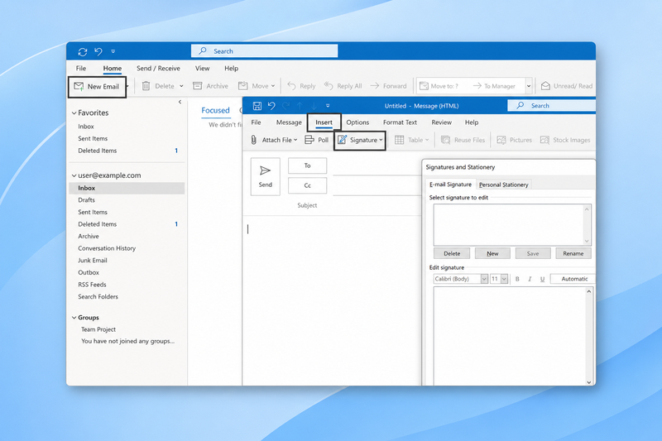Select Inbox under user@example.com

127,188
